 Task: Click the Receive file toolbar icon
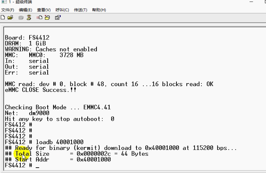(x=47, y=17)
